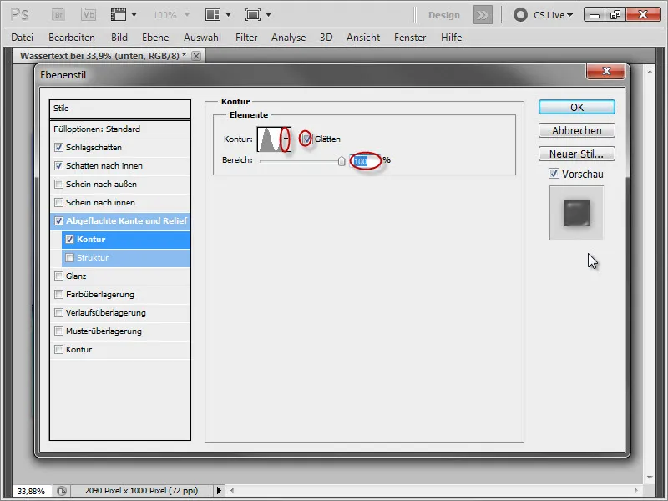
Task: Open the Hilfe menu
Action: 451,38
